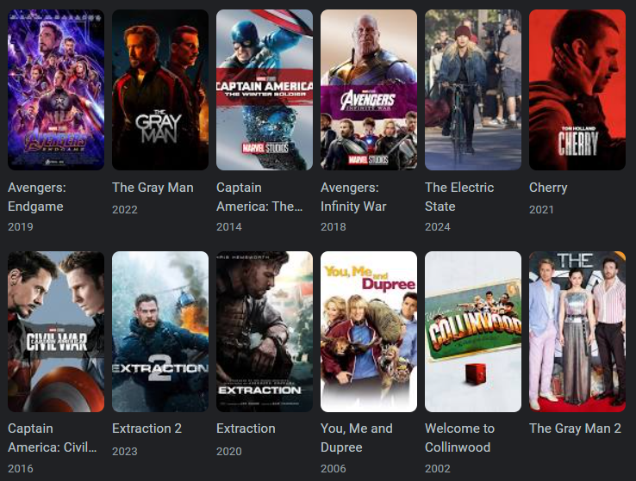Select the Extraction 2 poster
636x481 pixels.
pyautogui.click(x=160, y=331)
